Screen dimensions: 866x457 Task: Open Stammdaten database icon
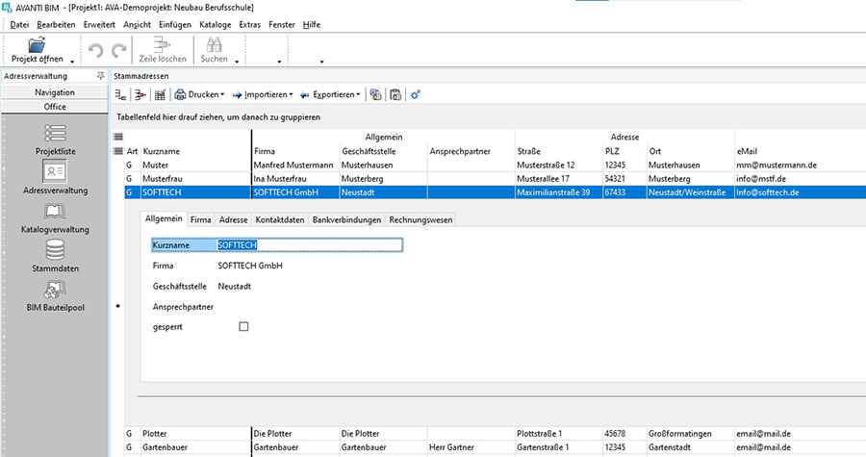click(55, 250)
